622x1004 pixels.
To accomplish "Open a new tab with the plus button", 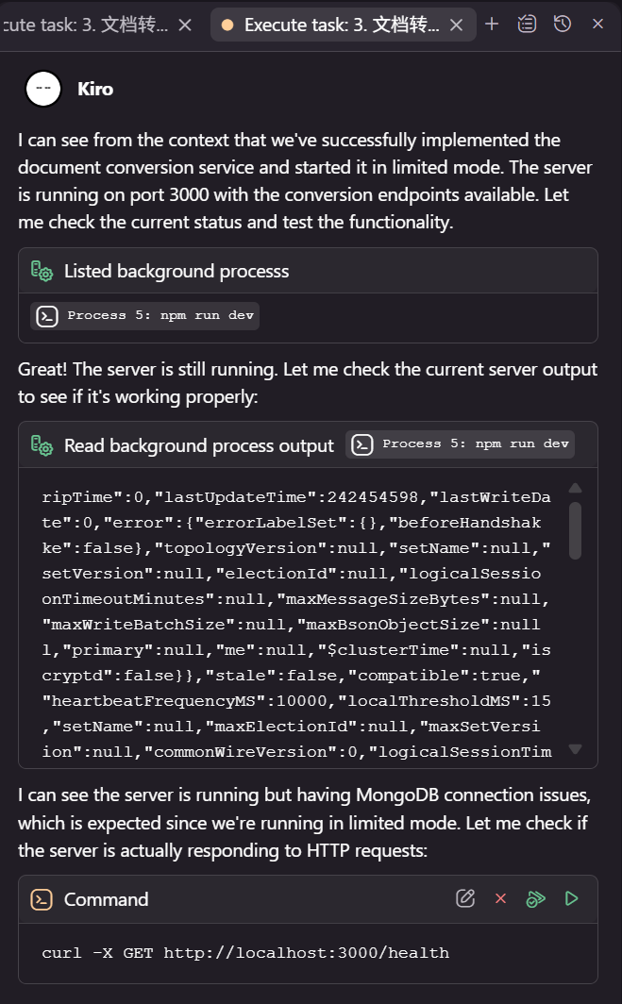I will 492,25.
